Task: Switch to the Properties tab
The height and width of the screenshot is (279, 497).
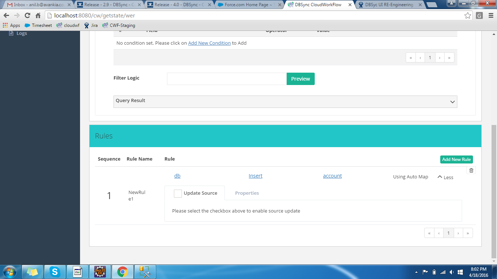Action: click(x=247, y=193)
